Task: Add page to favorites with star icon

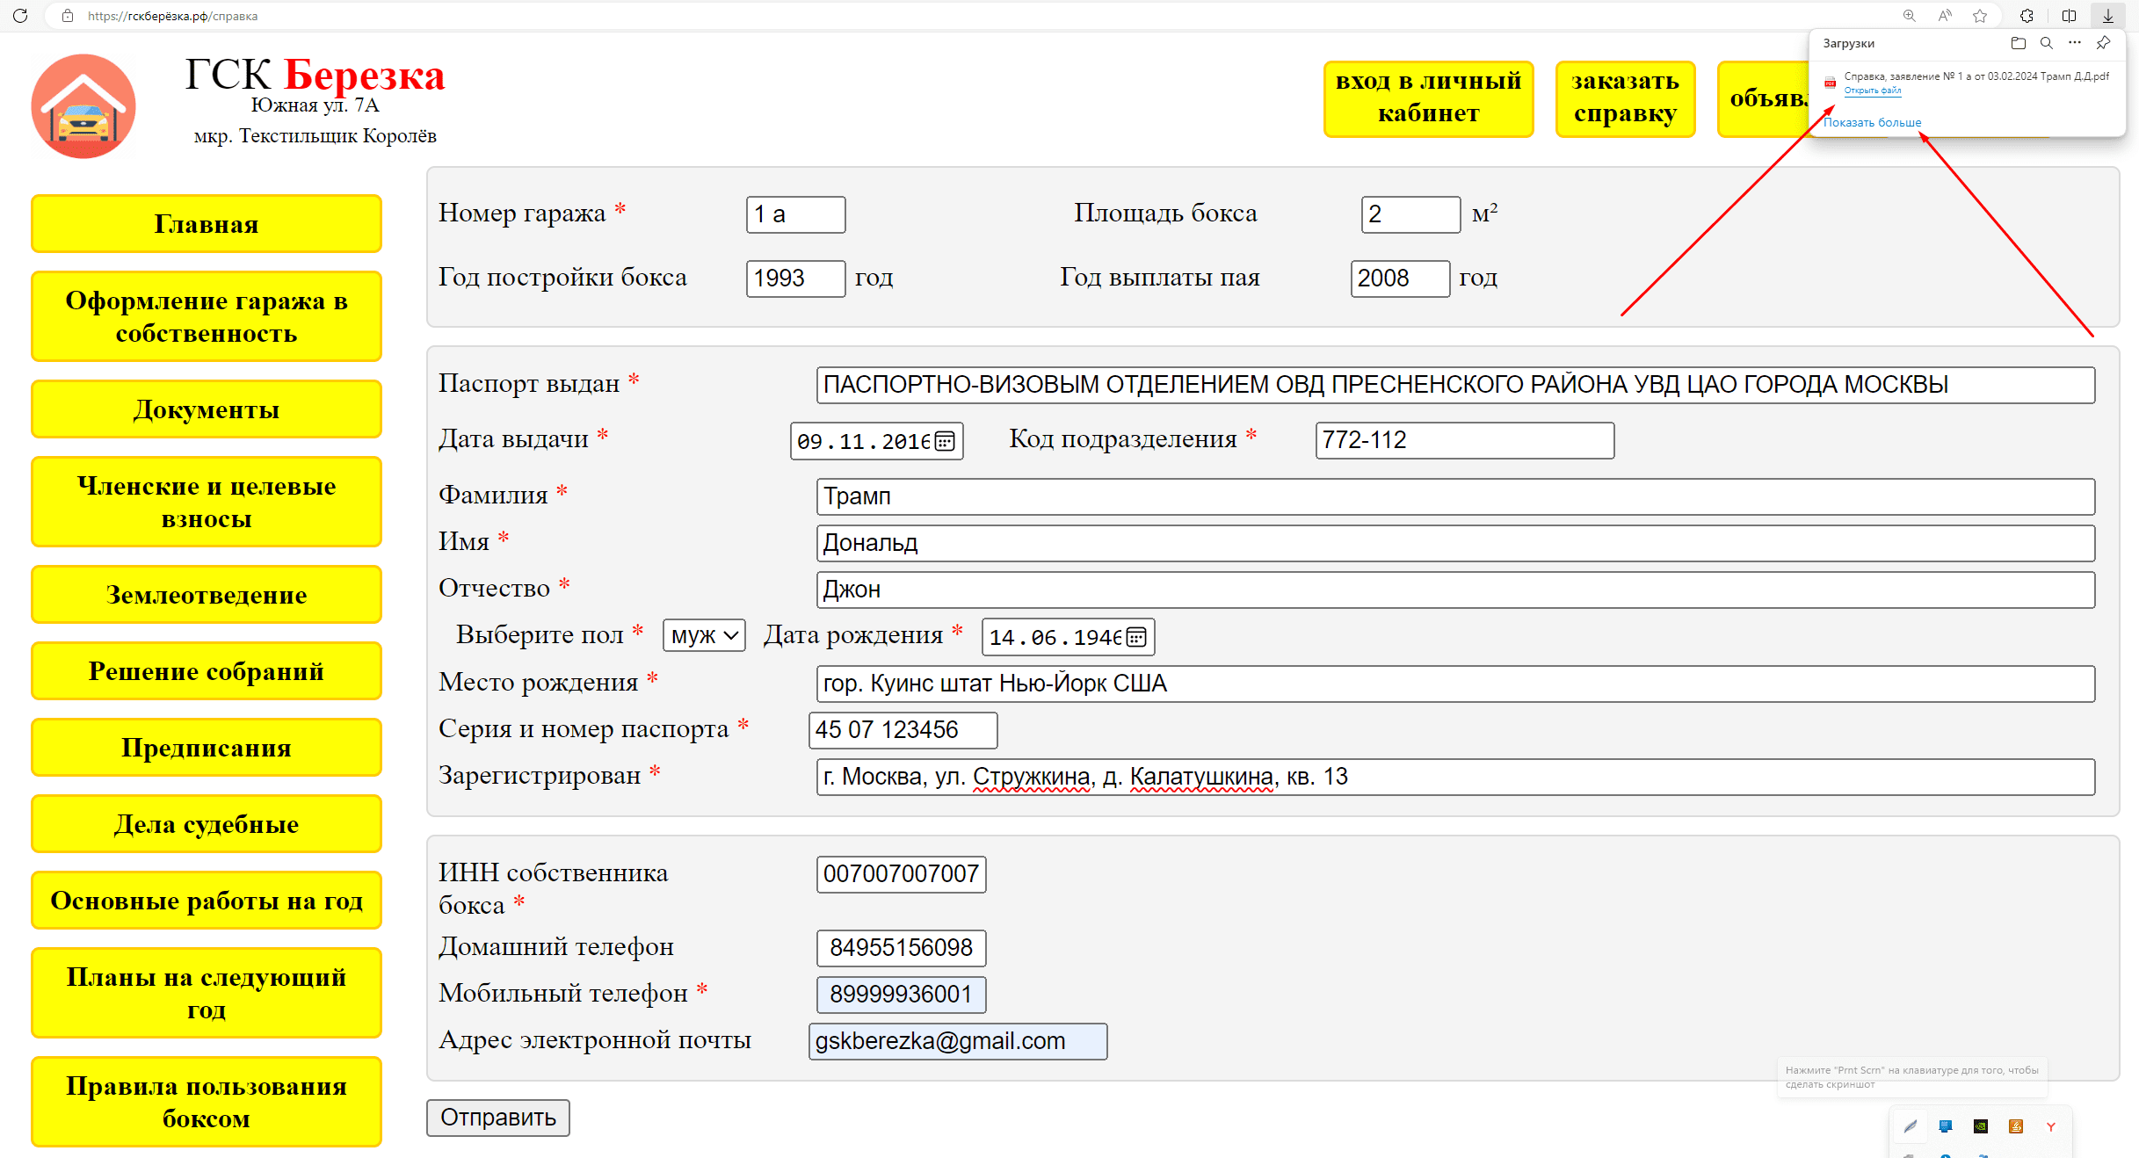Action: coord(1980,16)
